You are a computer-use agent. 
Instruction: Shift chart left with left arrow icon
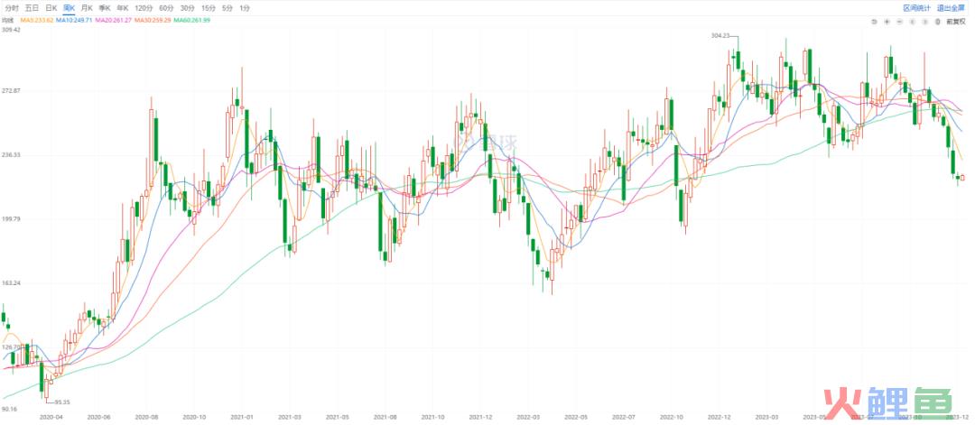tap(912, 21)
